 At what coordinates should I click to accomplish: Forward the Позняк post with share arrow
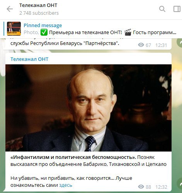tap(180, 184)
